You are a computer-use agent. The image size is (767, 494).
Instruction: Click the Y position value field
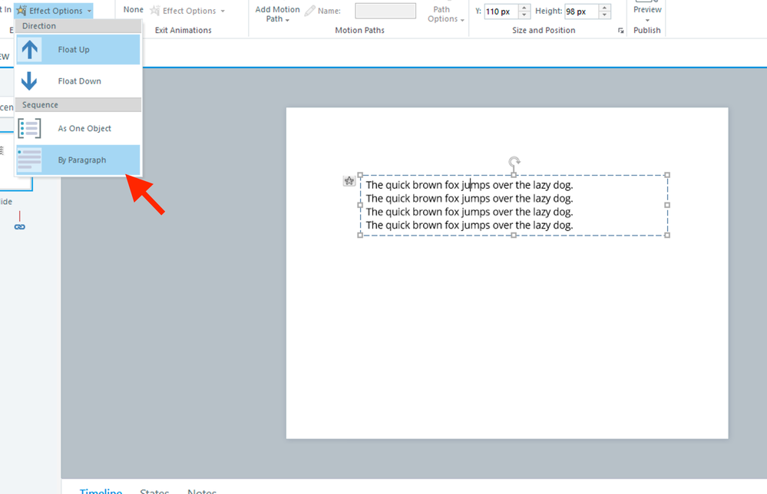click(x=501, y=12)
